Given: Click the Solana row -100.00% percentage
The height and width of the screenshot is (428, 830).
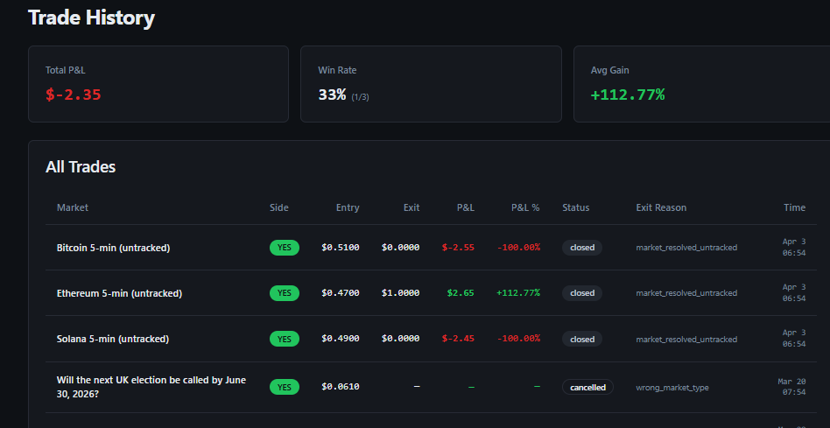Looking at the screenshot, I should tap(518, 339).
